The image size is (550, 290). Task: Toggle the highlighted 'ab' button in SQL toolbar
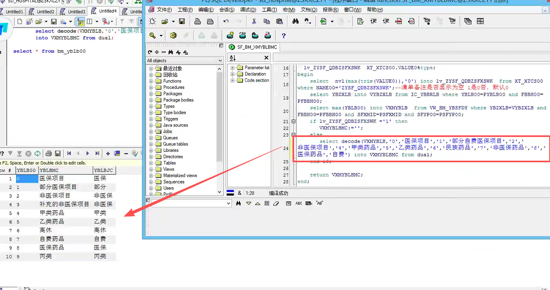80,22
